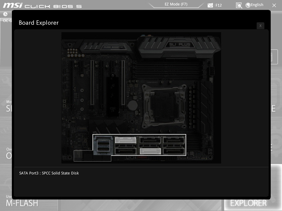
Task: Select the CPU socket on the board
Action: (161, 105)
